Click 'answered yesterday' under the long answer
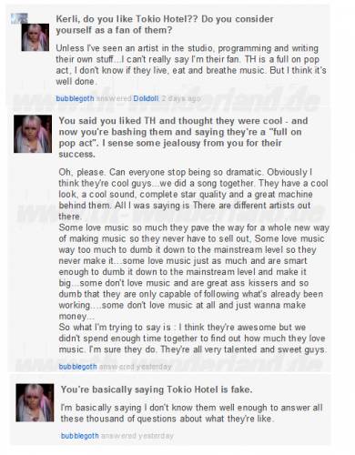 [136, 367]
